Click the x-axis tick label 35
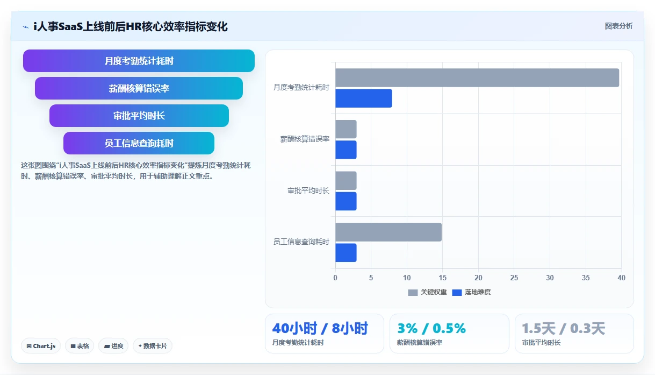Image resolution: width=655 pixels, height=375 pixels. coord(586,278)
